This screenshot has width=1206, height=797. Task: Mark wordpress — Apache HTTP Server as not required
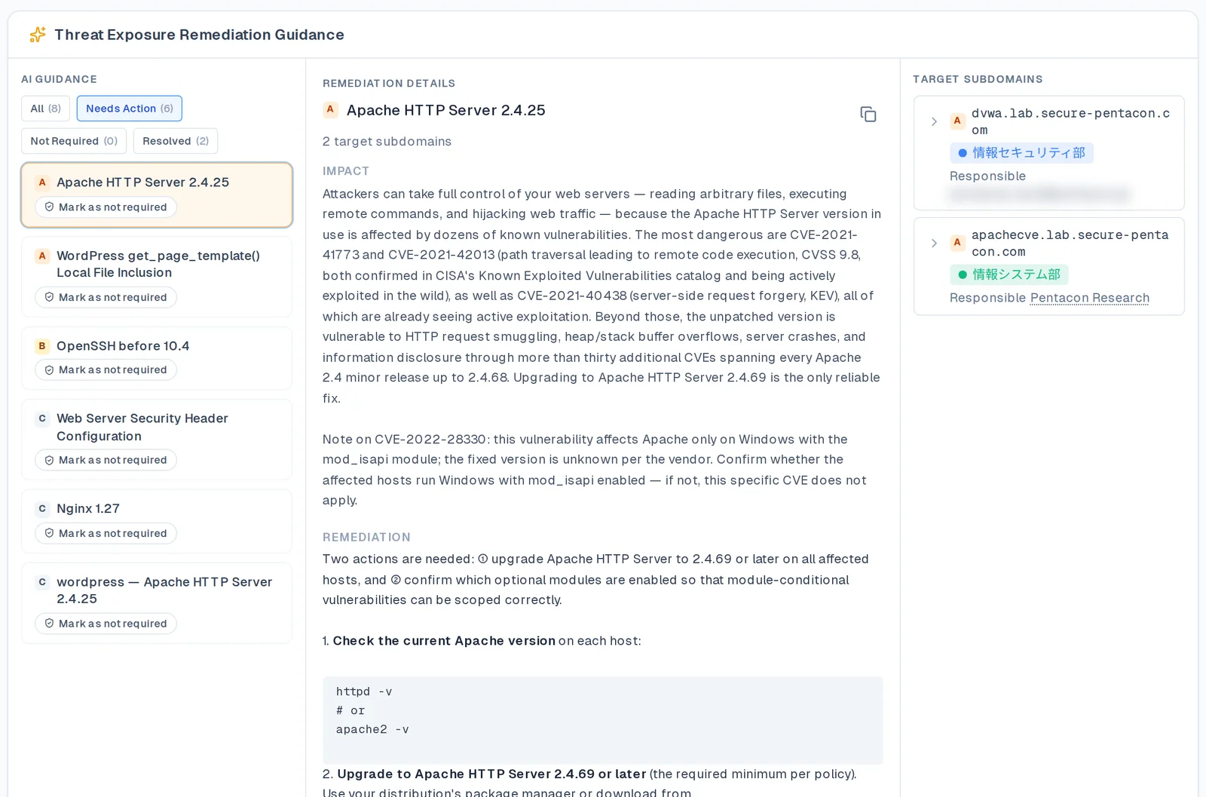[106, 624]
